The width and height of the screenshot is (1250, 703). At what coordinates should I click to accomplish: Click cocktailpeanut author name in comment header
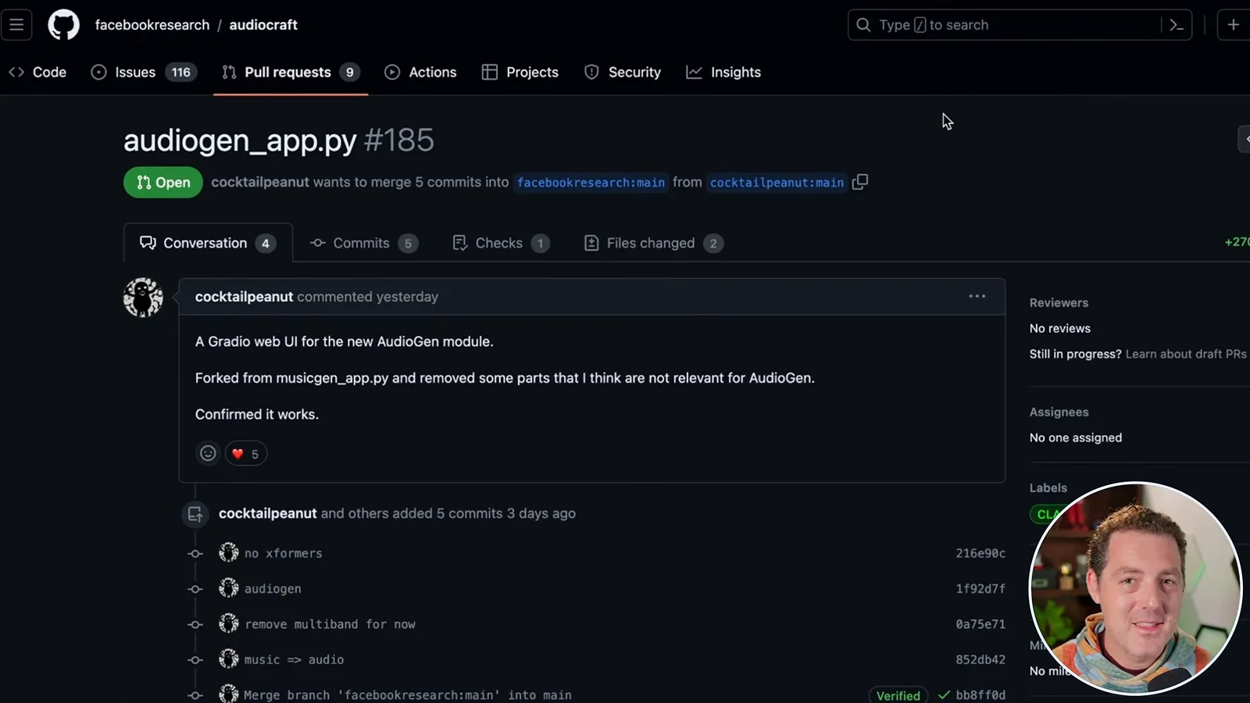tap(244, 297)
